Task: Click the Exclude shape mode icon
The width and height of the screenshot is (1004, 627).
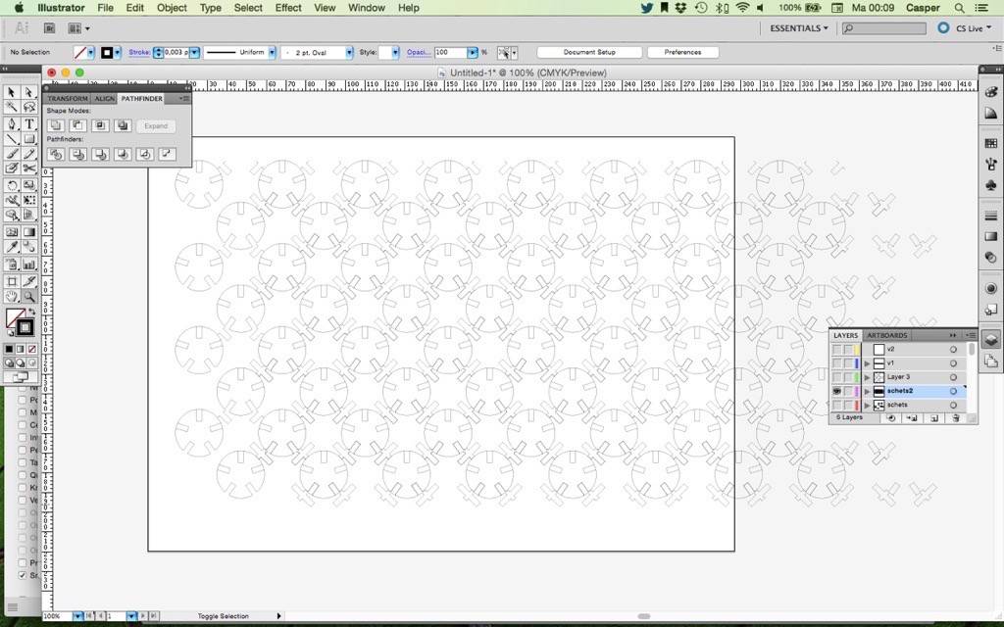Action: [123, 126]
